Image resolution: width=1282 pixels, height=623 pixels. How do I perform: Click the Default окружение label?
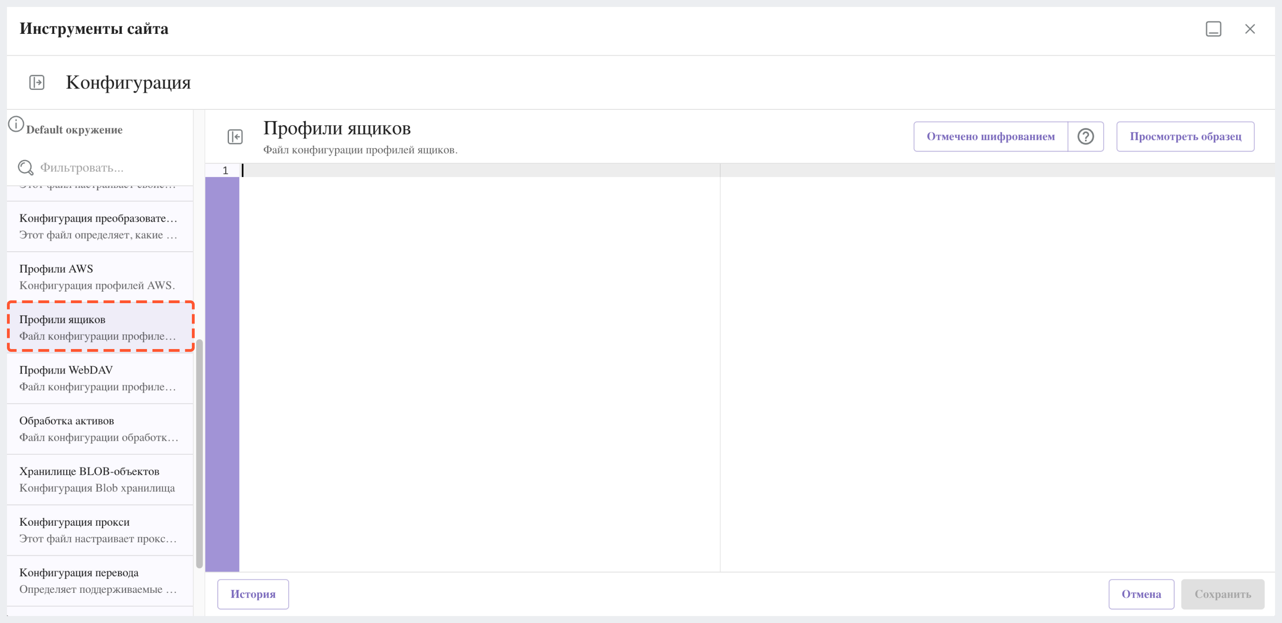coord(74,130)
